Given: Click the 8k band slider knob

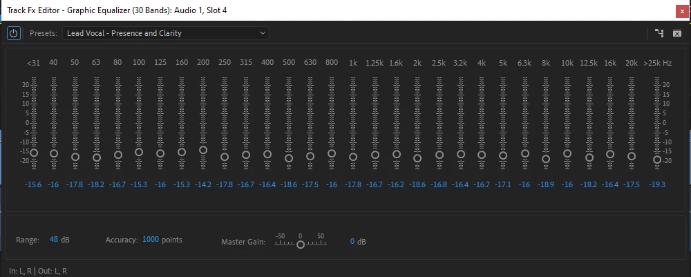Looking at the screenshot, I should (x=546, y=159).
